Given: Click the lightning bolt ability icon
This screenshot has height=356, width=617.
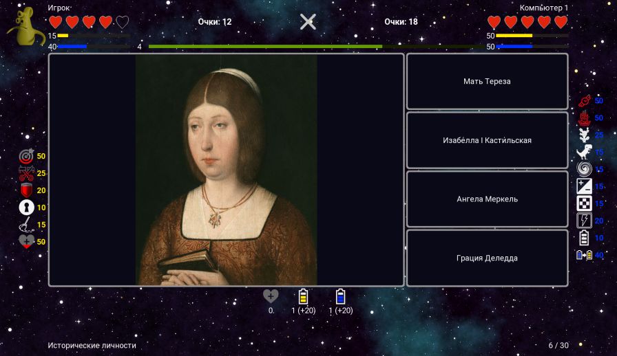Looking at the screenshot, I should tap(584, 221).
